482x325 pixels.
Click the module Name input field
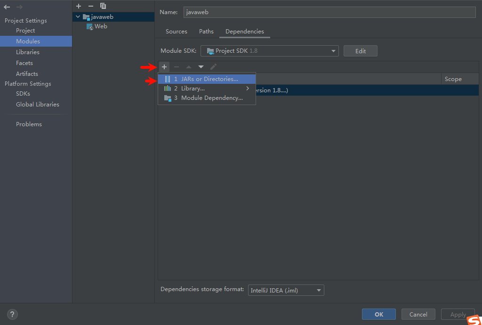pos(329,12)
